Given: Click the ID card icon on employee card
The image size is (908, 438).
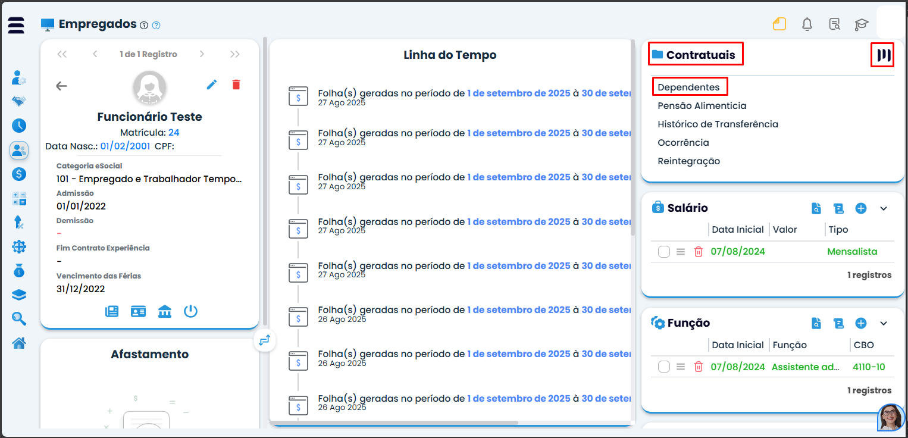Looking at the screenshot, I should click(138, 311).
